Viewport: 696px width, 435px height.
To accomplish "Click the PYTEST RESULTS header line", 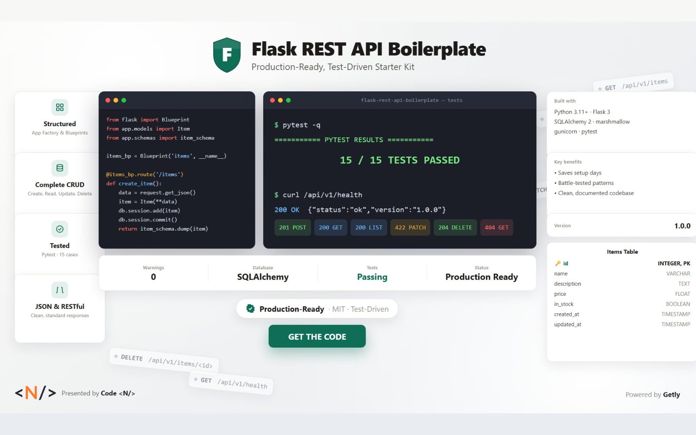I will click(x=354, y=140).
